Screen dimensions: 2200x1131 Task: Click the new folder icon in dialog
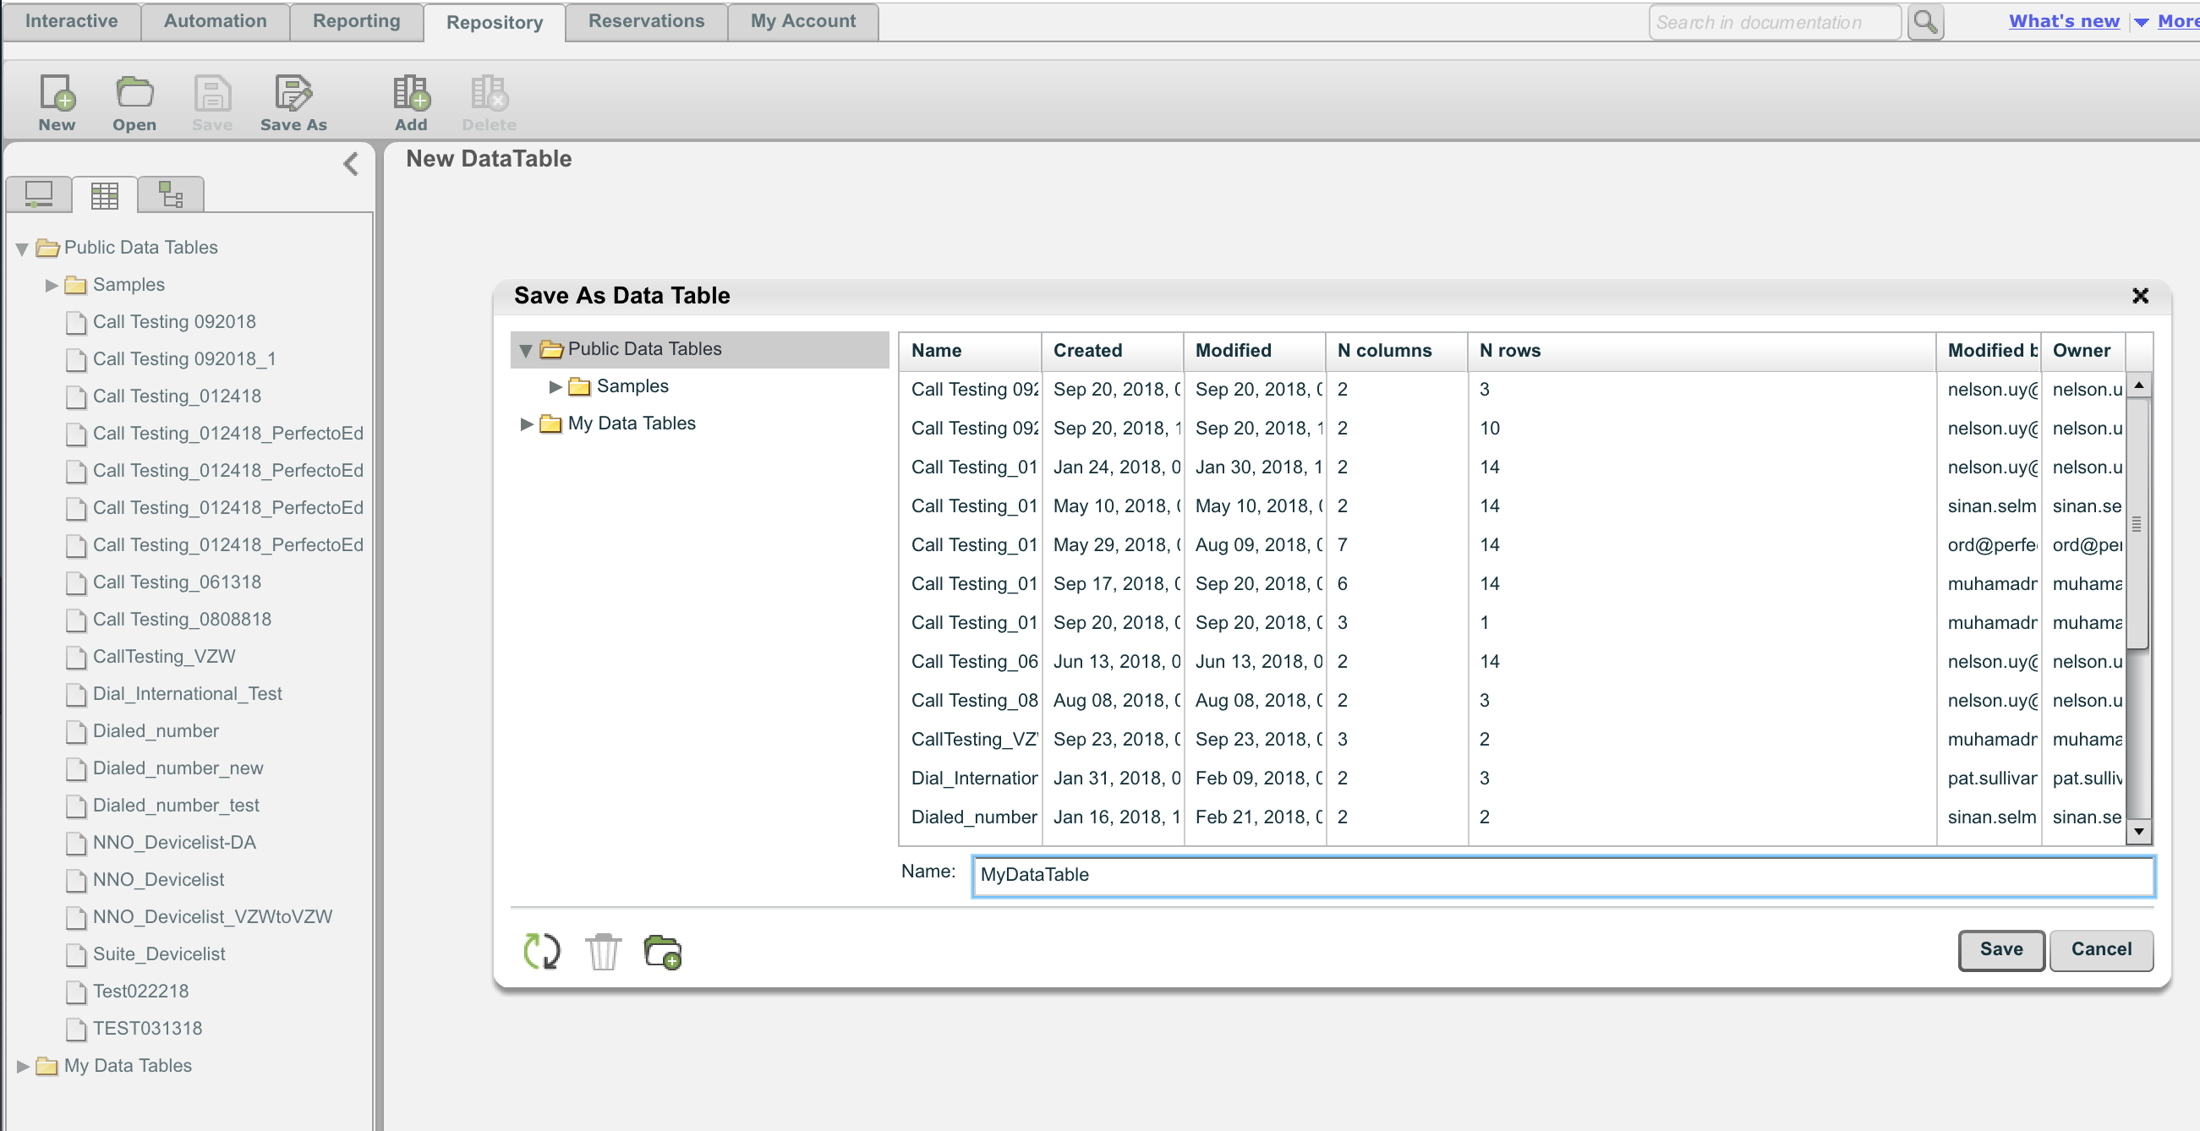[x=663, y=951]
